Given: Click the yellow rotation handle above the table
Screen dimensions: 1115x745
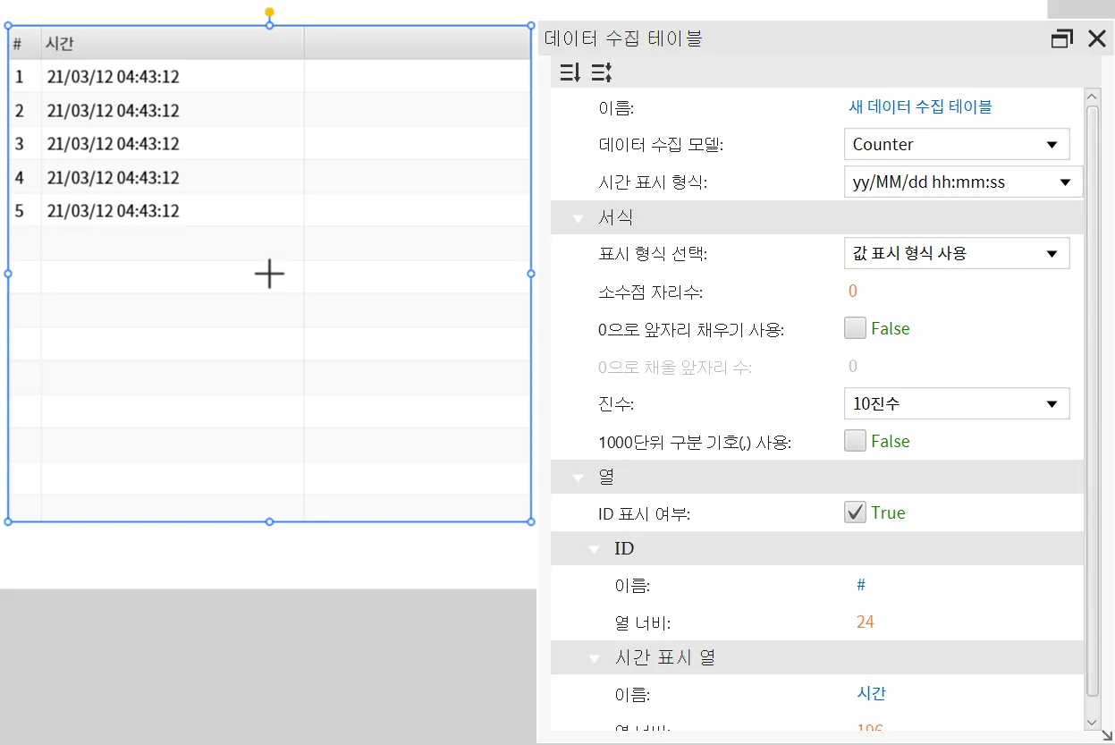Looking at the screenshot, I should (x=269, y=13).
